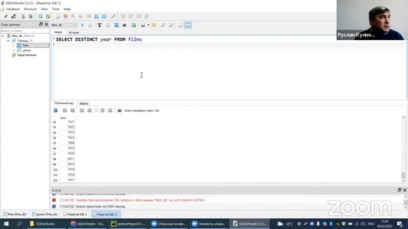This screenshot has width=408, height=229.
Task: Close the Статус panel
Action: click(405, 190)
